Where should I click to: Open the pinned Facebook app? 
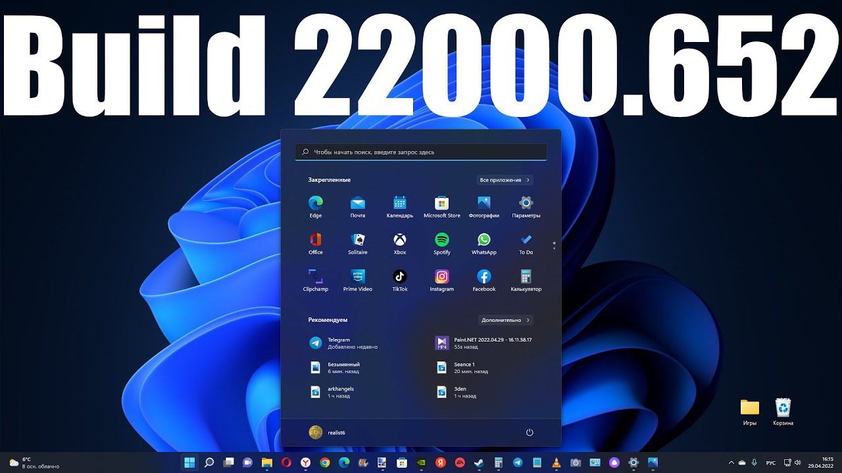(x=484, y=280)
